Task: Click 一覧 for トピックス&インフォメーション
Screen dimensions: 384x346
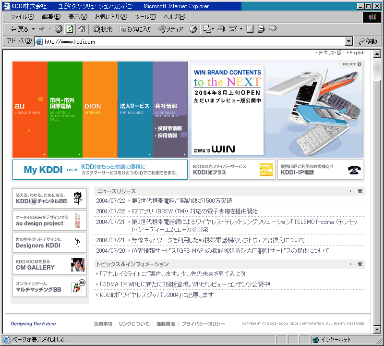Action: click(356, 264)
